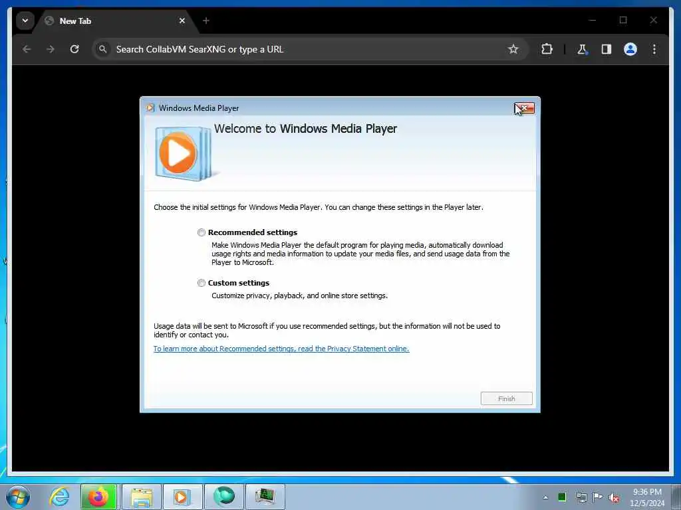Click the Finish button in the dialog
681x510 pixels.
tap(506, 398)
